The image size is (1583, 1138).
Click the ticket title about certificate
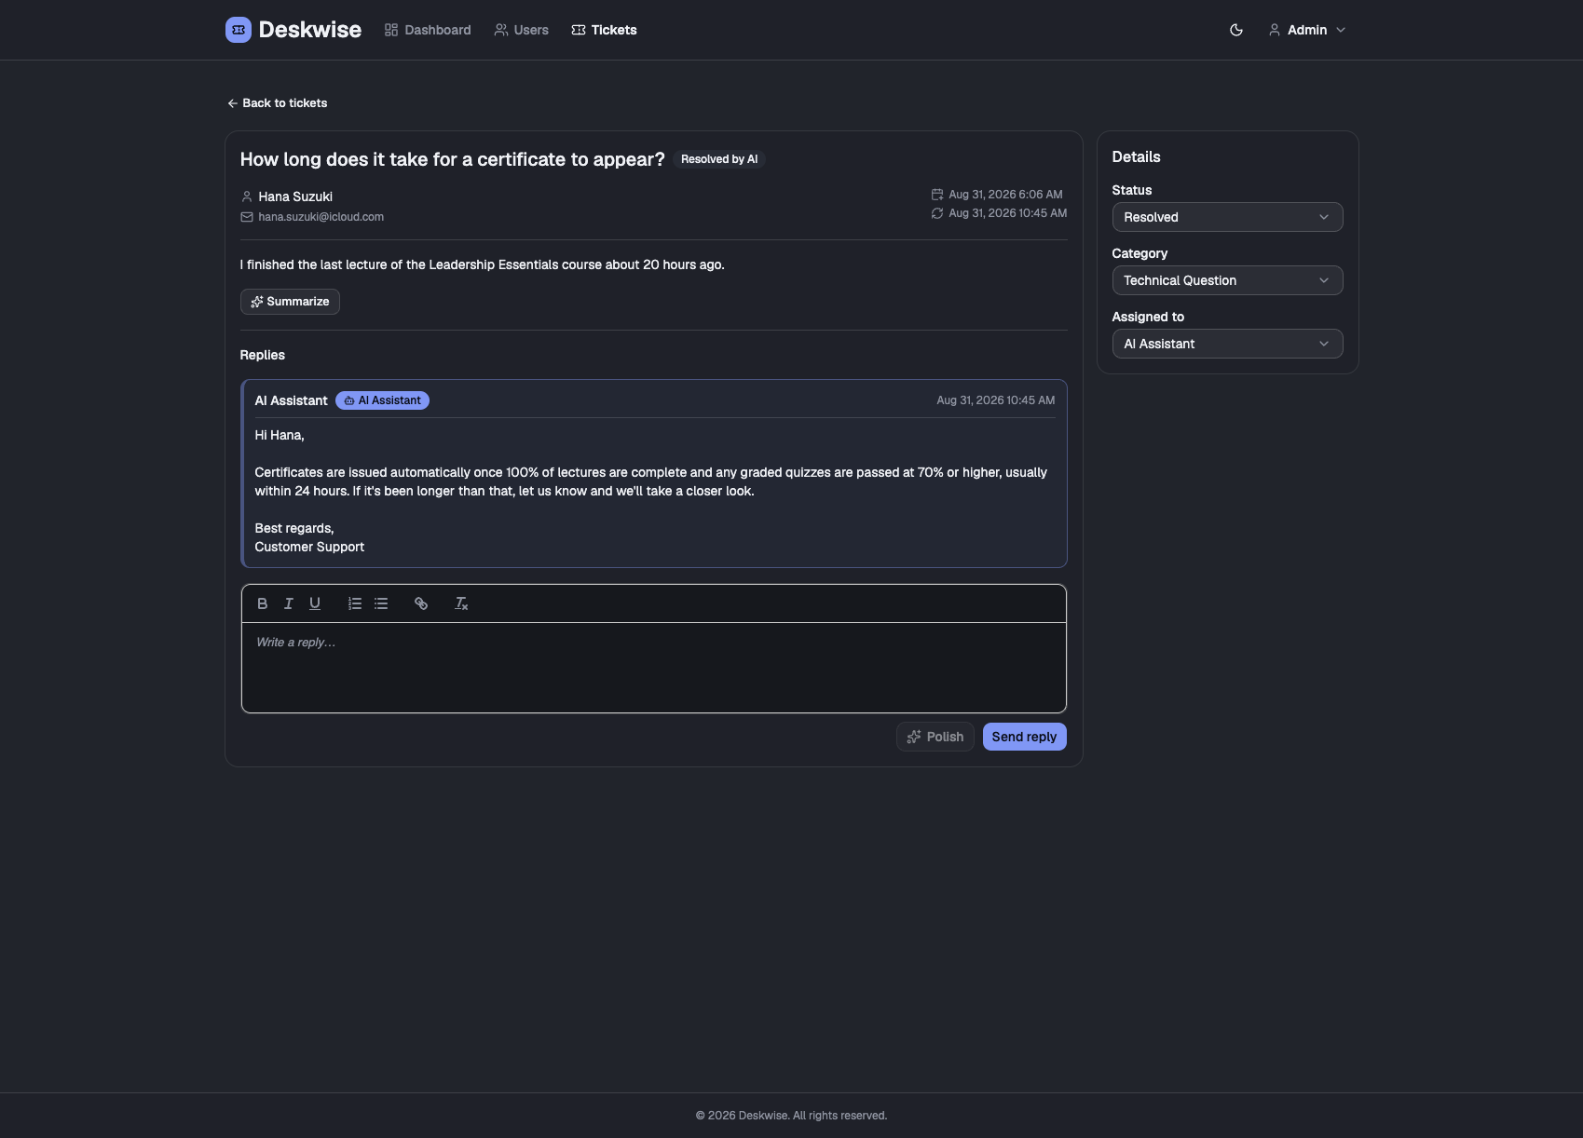click(452, 159)
